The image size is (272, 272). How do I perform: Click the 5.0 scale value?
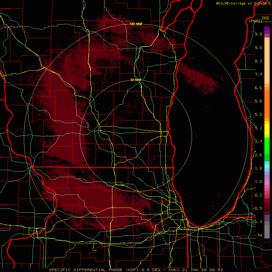click(x=258, y=115)
